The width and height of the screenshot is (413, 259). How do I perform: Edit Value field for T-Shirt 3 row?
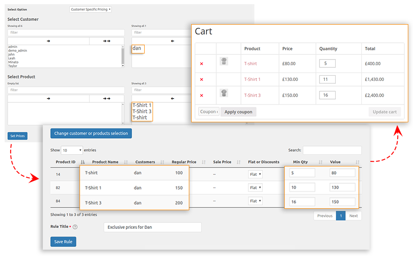coord(342,202)
